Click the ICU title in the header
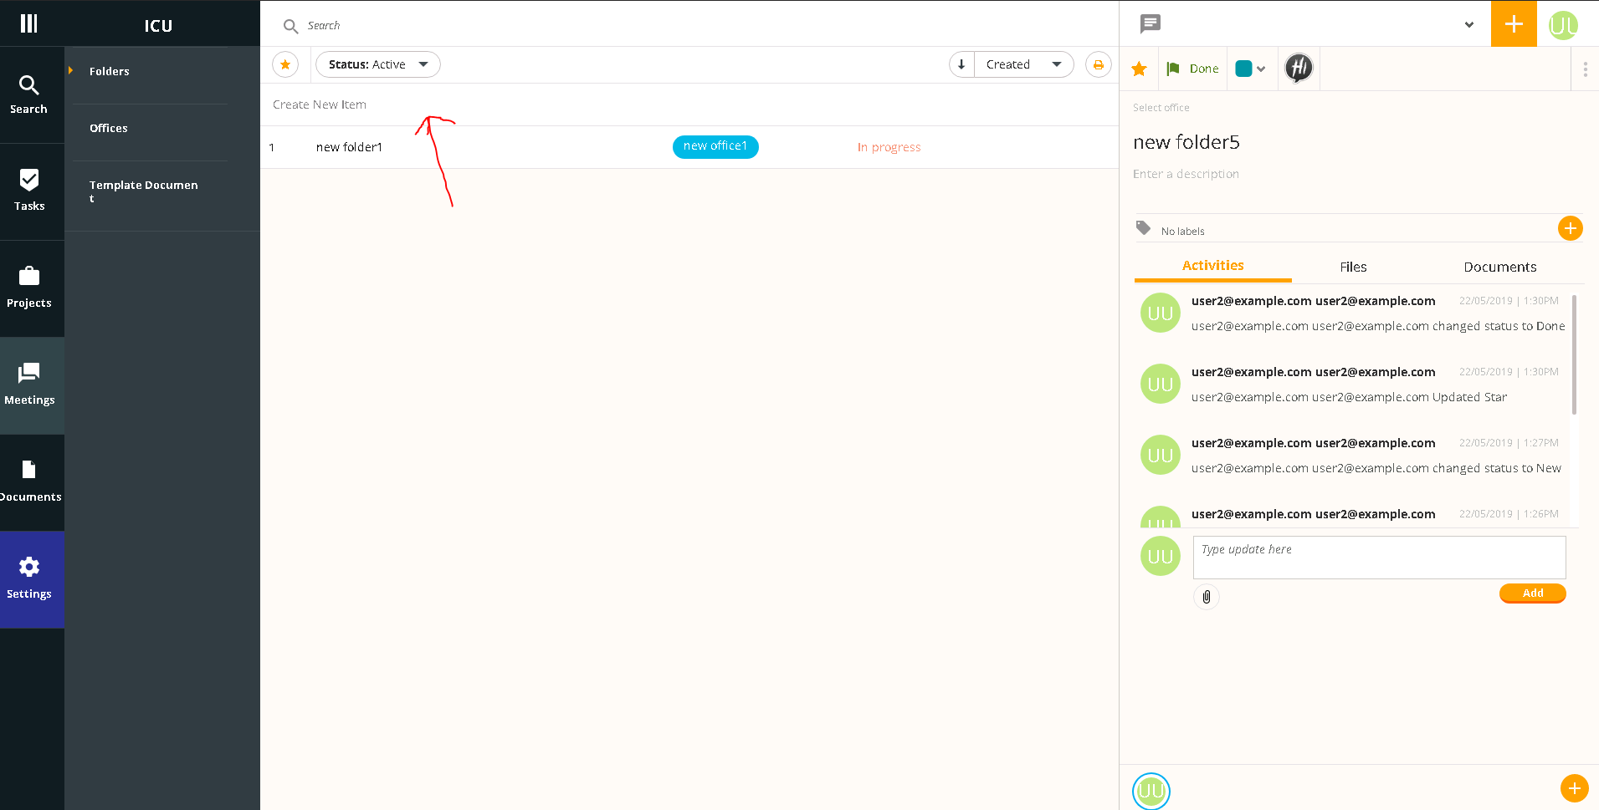Screen dimensions: 1599x810 [x=158, y=26]
